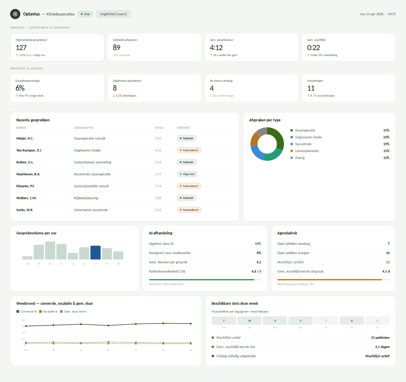Screen dimensions: 406x382
Task: Click Staaroperatie consult appointment type
Action: tap(90, 138)
